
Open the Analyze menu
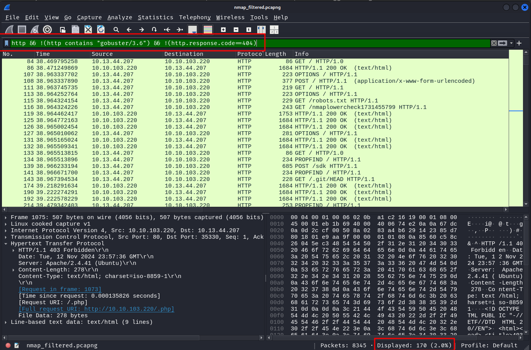[x=119, y=17]
